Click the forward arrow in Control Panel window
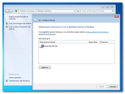Viewport: 125px width, 94px height. [11, 11]
